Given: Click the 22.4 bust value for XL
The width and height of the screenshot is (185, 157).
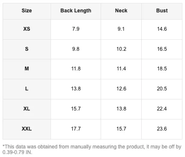Looking at the screenshot, I should [x=162, y=109].
